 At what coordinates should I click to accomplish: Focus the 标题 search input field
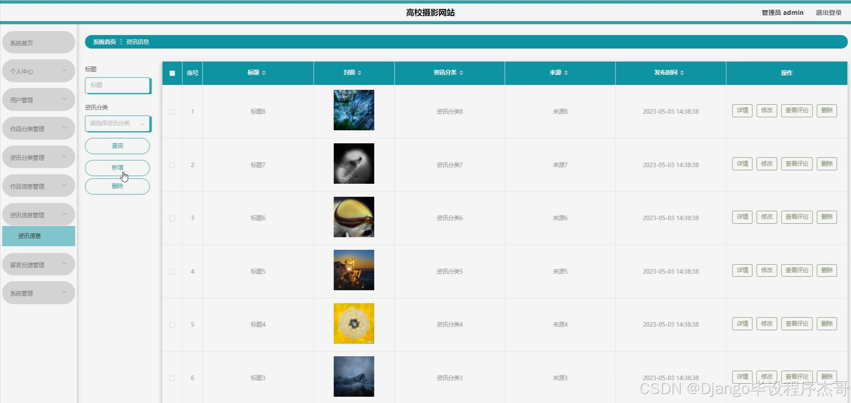coord(118,85)
